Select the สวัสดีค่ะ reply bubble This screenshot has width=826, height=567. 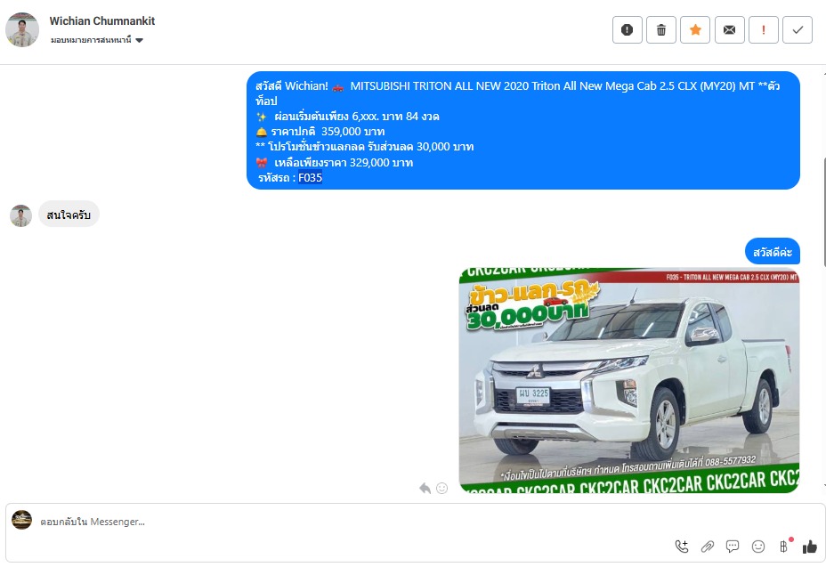[x=773, y=252]
